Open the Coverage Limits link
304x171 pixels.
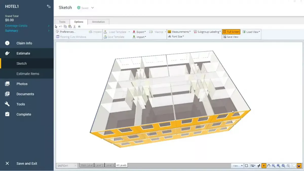click(x=16, y=26)
